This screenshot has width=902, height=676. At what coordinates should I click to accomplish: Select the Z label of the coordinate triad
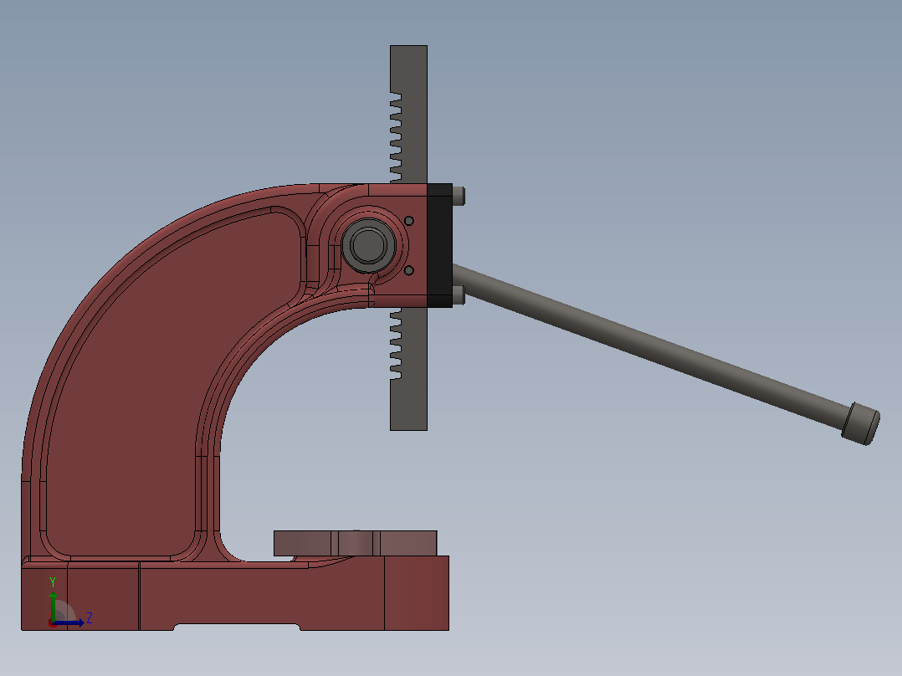90,618
